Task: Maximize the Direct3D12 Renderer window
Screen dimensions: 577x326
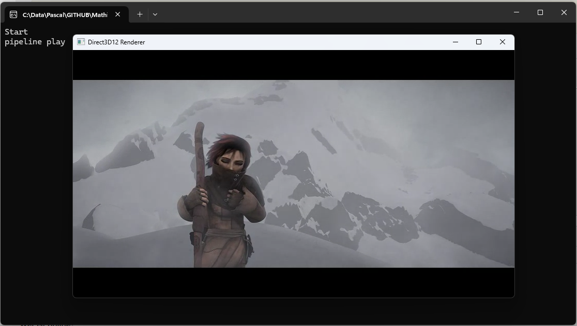Action: pos(479,42)
